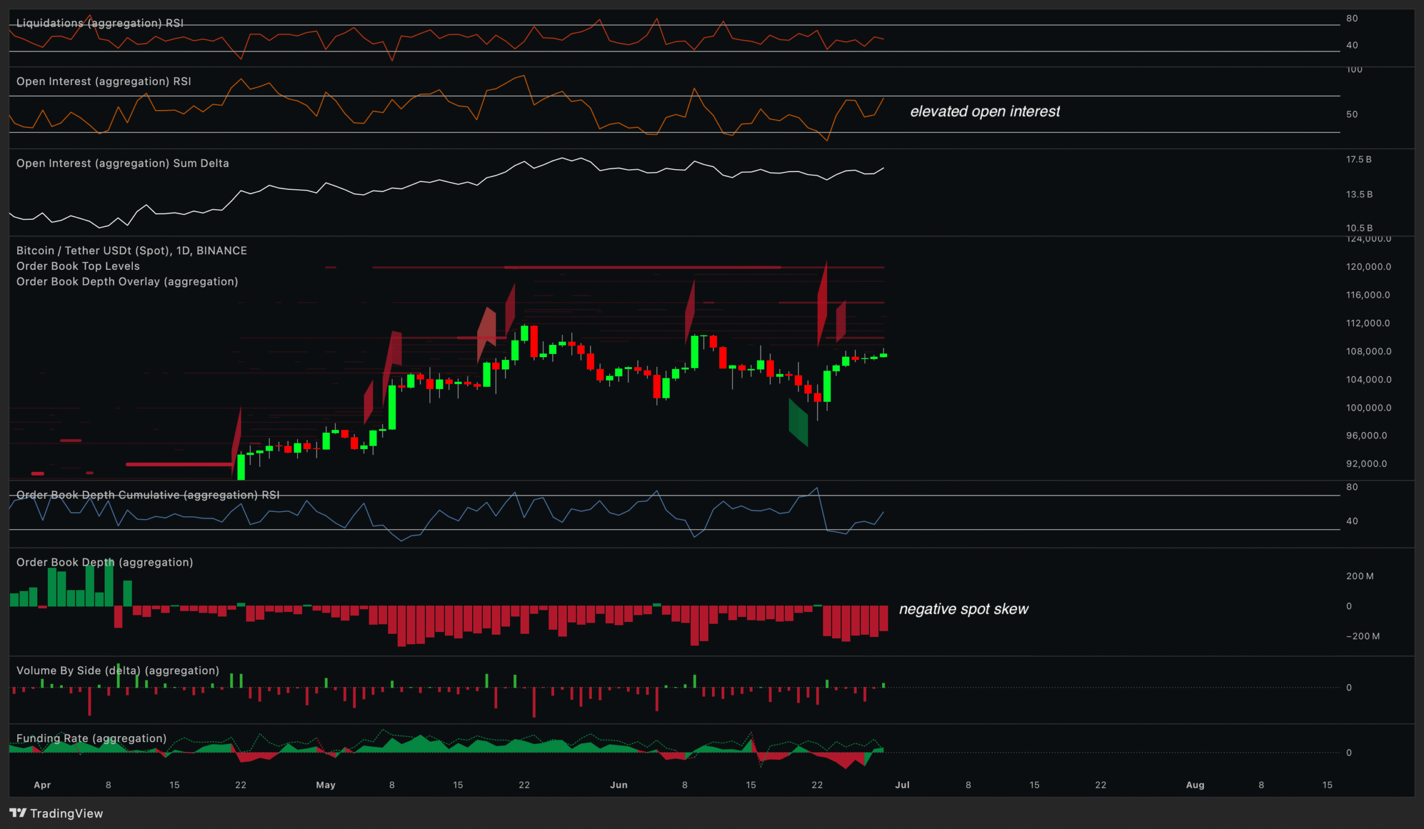The height and width of the screenshot is (829, 1424).
Task: Click the 'negative spot skew' annotation
Action: [x=963, y=609]
